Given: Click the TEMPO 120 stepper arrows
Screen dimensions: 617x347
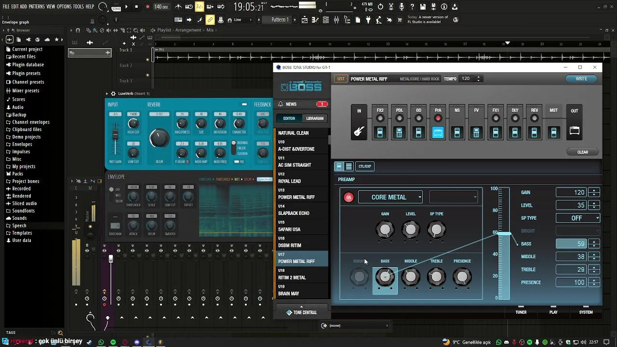Looking at the screenshot, I should [x=478, y=79].
